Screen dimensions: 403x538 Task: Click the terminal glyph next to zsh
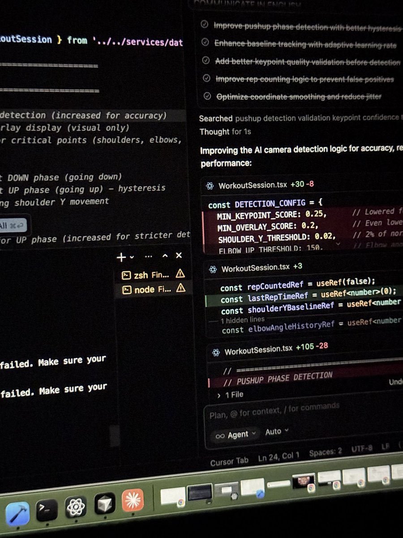126,275
